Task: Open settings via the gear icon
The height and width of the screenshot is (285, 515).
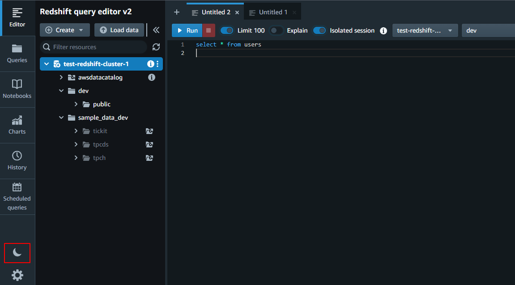Action: 17,275
